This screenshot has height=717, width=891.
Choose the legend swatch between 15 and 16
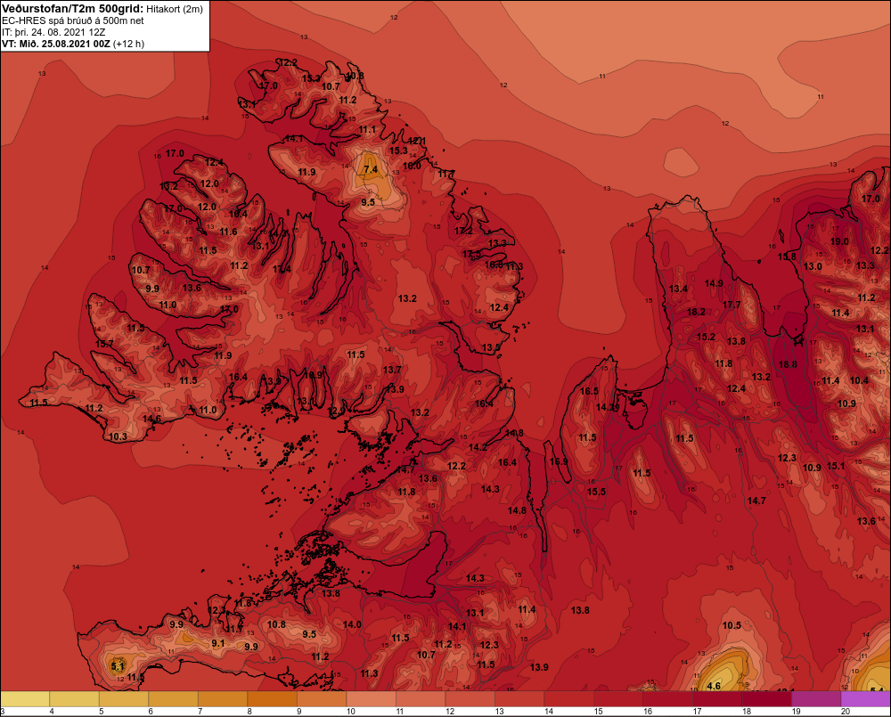(618, 699)
